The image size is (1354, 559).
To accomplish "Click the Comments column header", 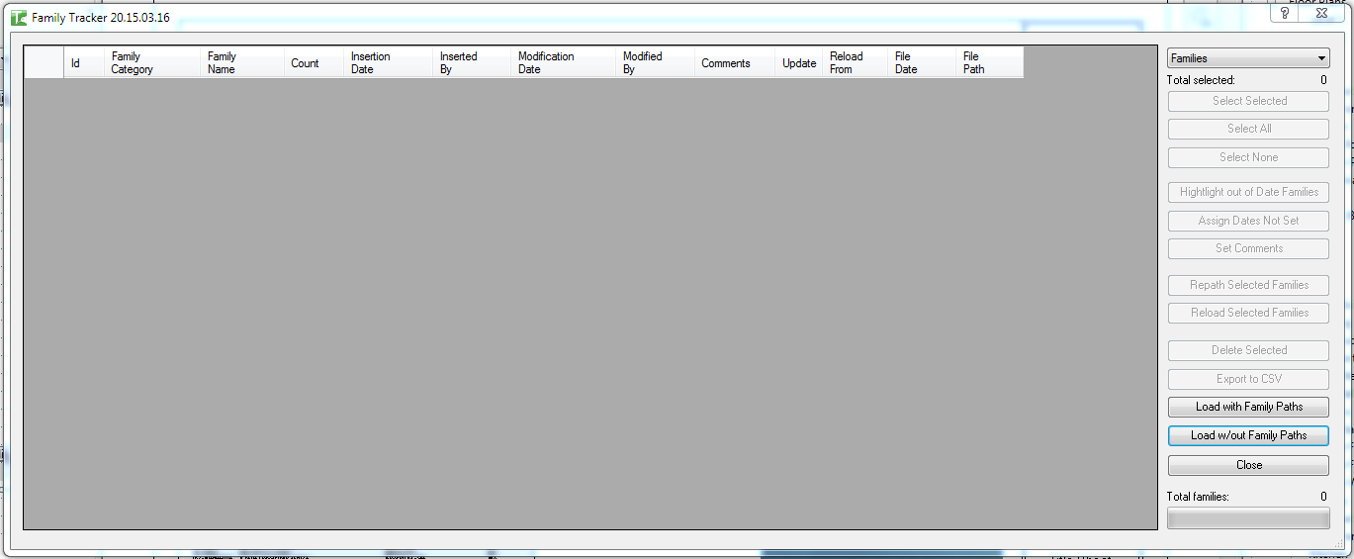I will coord(734,63).
